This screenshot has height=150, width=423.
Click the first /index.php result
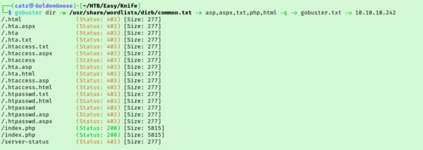18,128
